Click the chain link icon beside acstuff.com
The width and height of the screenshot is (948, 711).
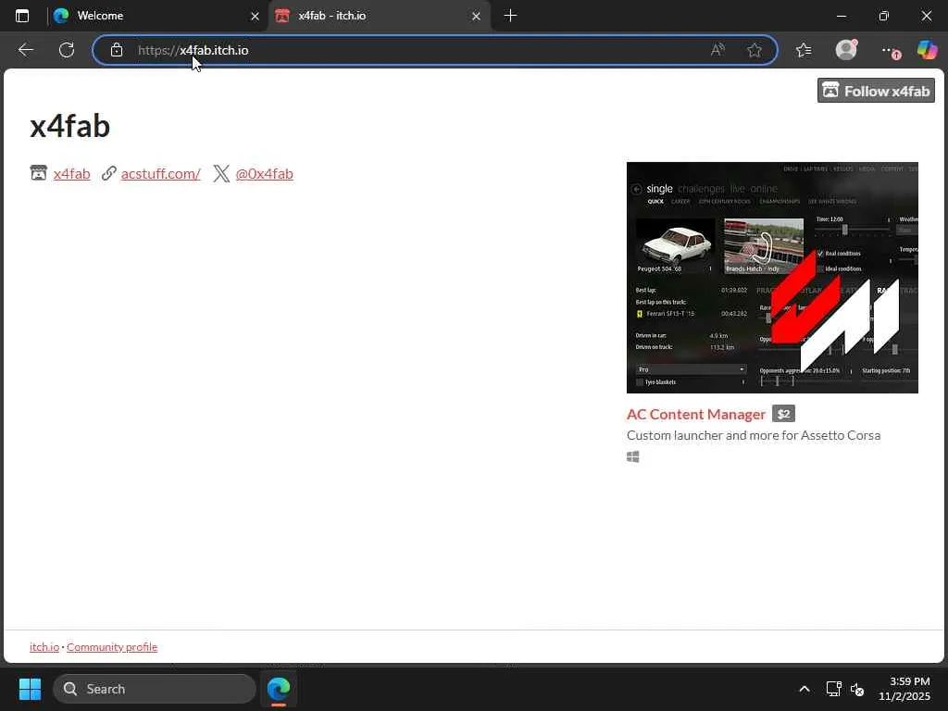(109, 173)
